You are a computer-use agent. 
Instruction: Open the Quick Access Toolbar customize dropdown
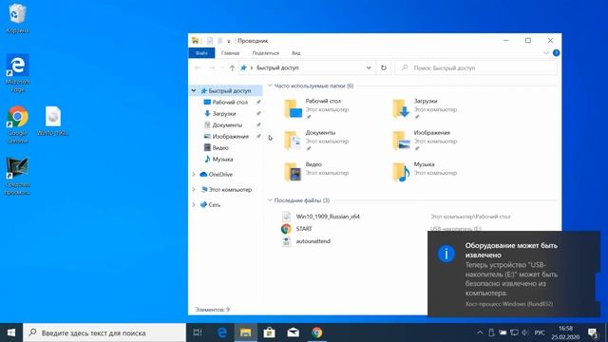tap(229, 41)
